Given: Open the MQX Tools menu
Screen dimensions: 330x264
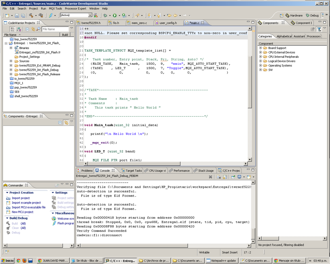Looking at the screenshot, I should [x=55, y=8].
